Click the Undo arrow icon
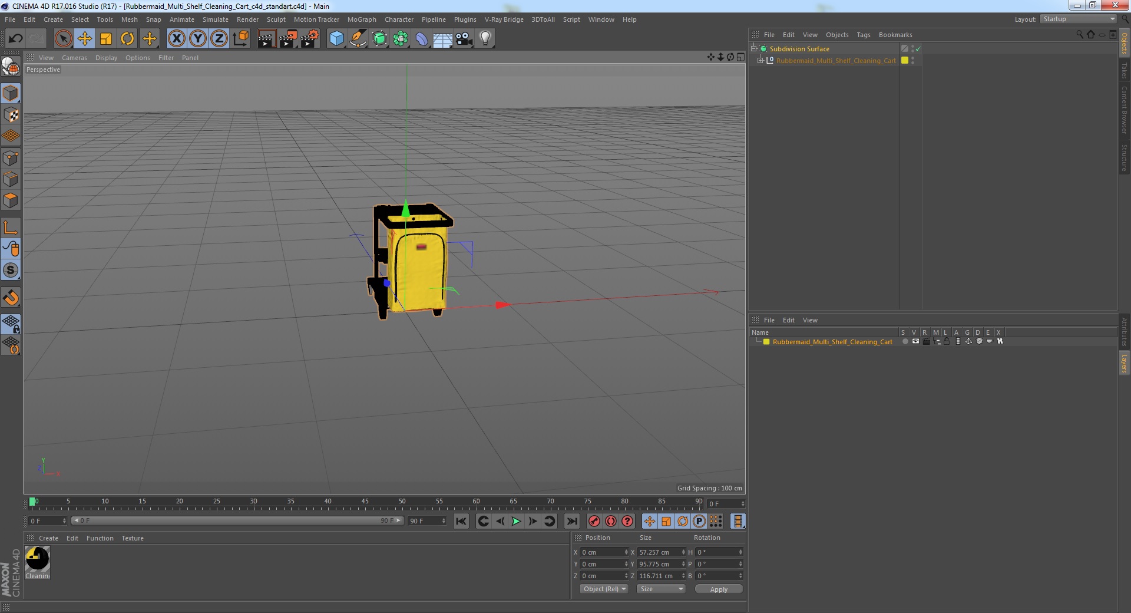This screenshot has height=613, width=1131. pos(15,39)
